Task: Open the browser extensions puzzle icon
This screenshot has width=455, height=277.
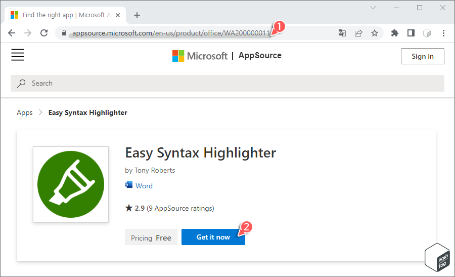Action: pyautogui.click(x=395, y=33)
